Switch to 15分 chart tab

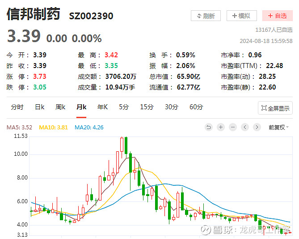click(x=147, y=107)
